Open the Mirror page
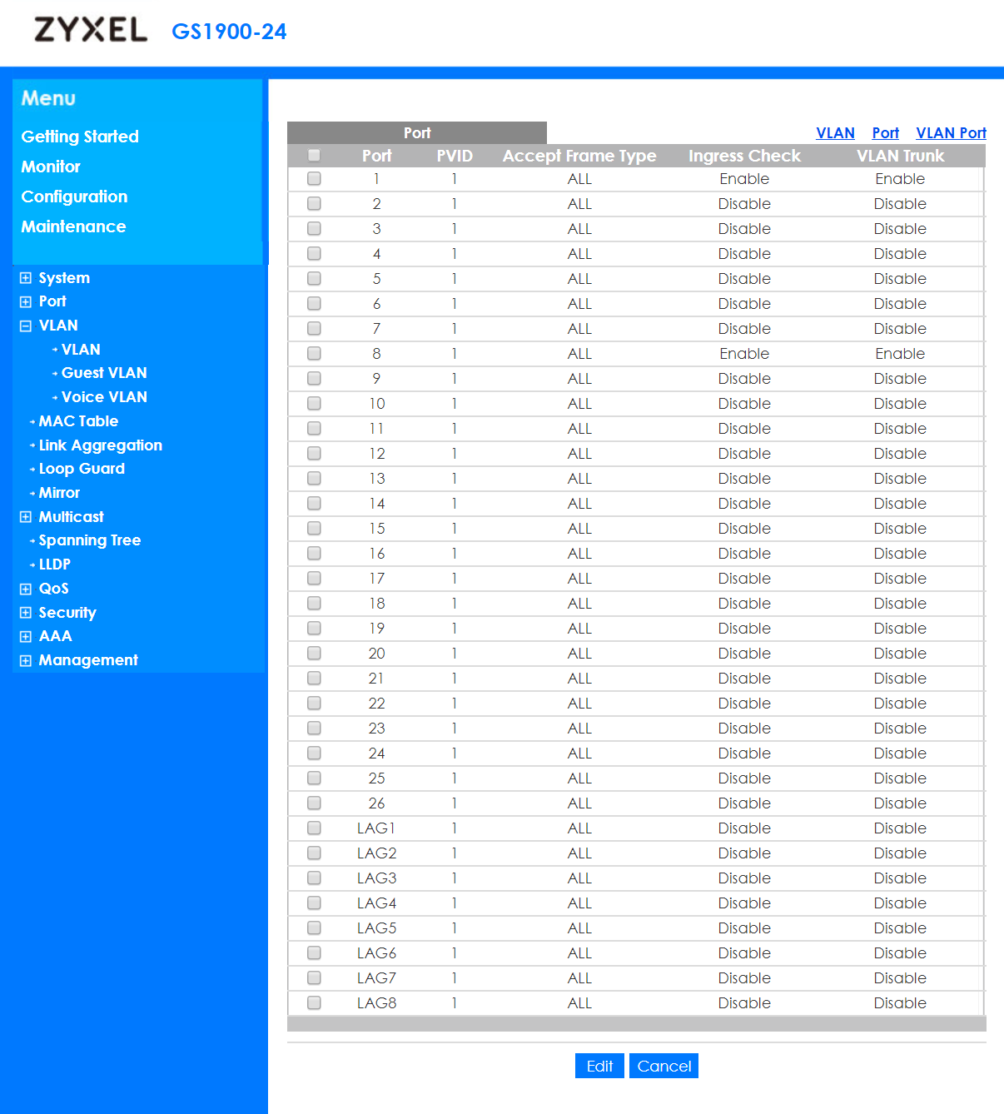 (59, 493)
